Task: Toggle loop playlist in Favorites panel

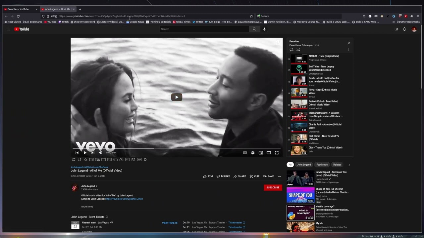Action: coord(291,50)
